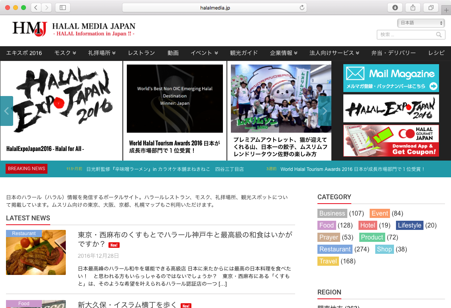Open the 弁当・デリバリー menu item

tap(394, 53)
